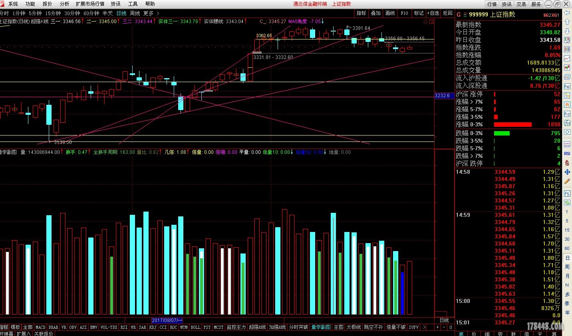The width and height of the screenshot is (572, 336).
Task: Open the 报价 menu
Action: 47,4
